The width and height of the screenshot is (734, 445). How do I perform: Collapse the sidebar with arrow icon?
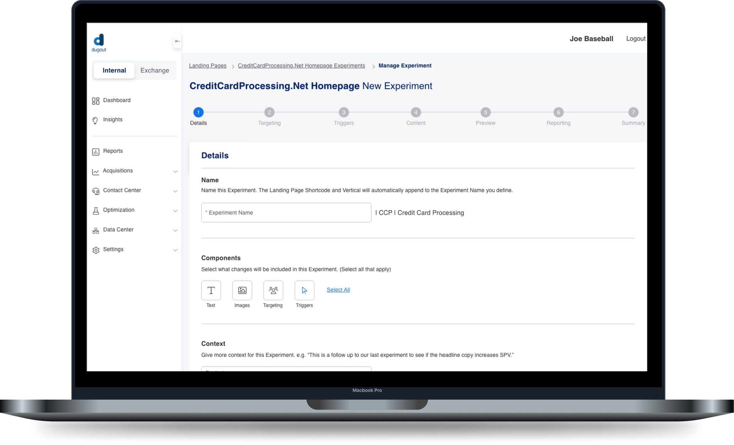click(177, 41)
